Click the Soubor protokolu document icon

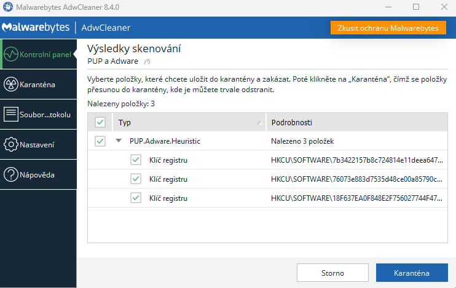pyautogui.click(x=11, y=114)
